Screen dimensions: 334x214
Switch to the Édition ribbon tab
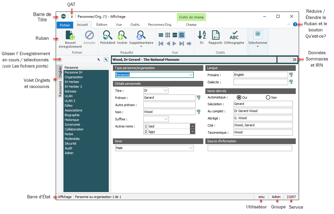[x=102, y=25]
